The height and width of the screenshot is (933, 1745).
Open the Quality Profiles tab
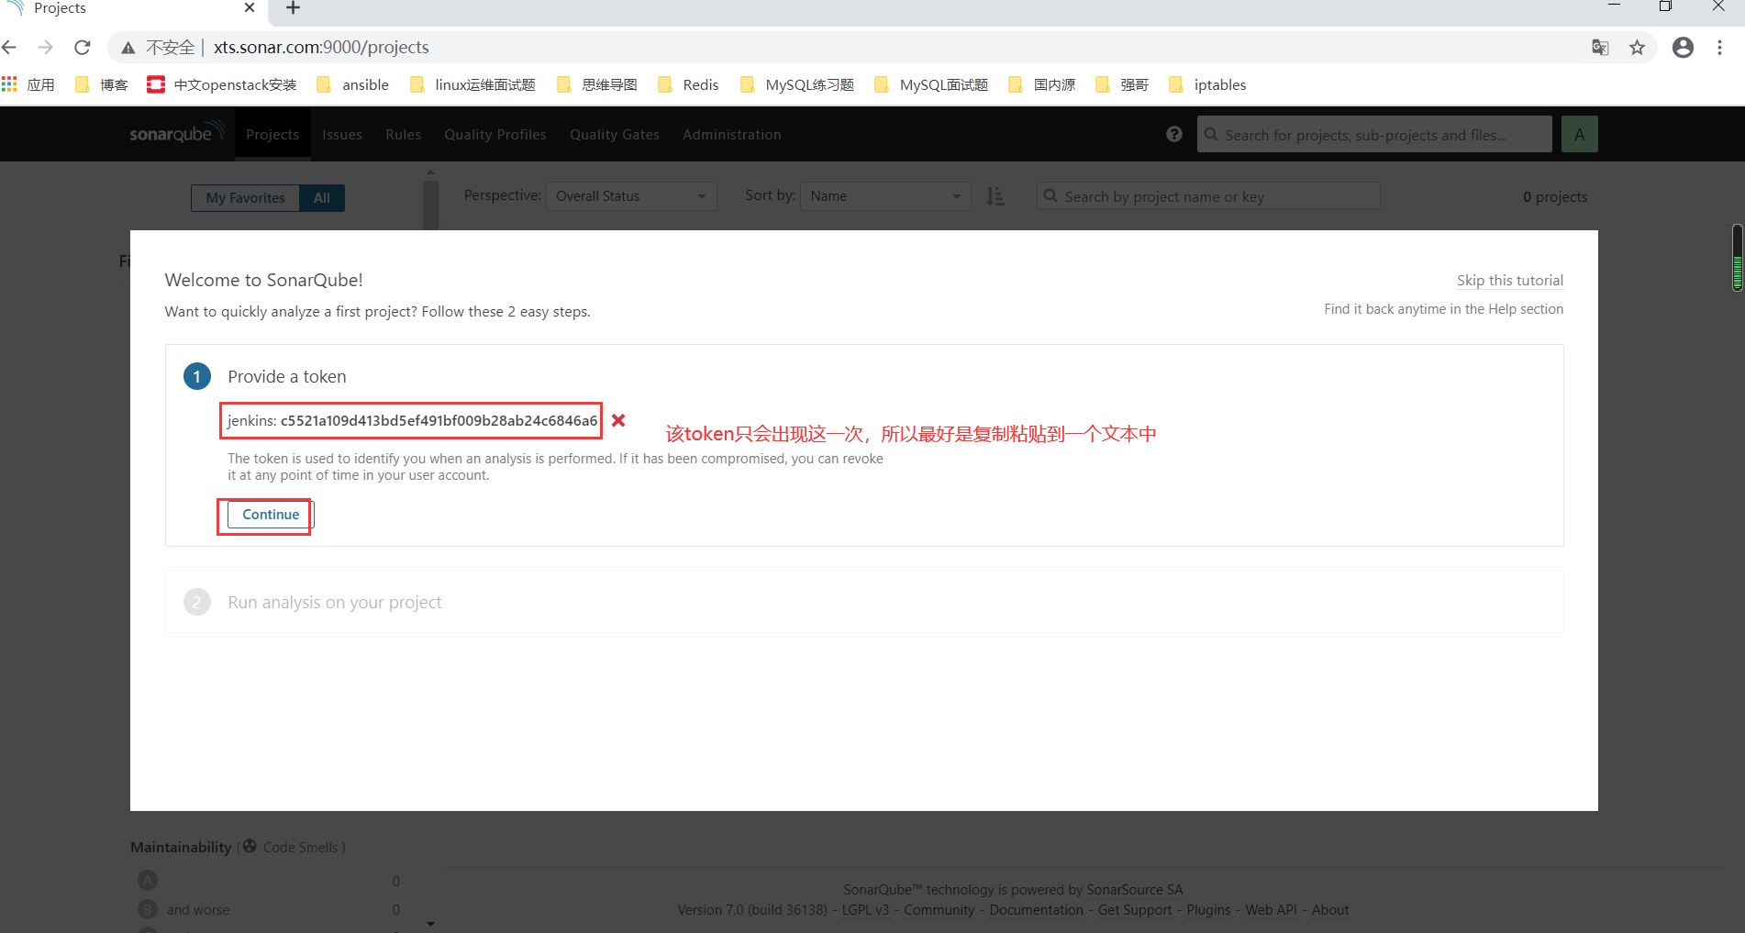click(495, 134)
